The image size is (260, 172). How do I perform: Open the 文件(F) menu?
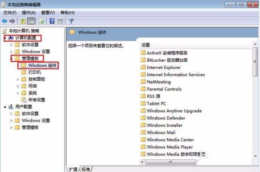click(x=10, y=13)
